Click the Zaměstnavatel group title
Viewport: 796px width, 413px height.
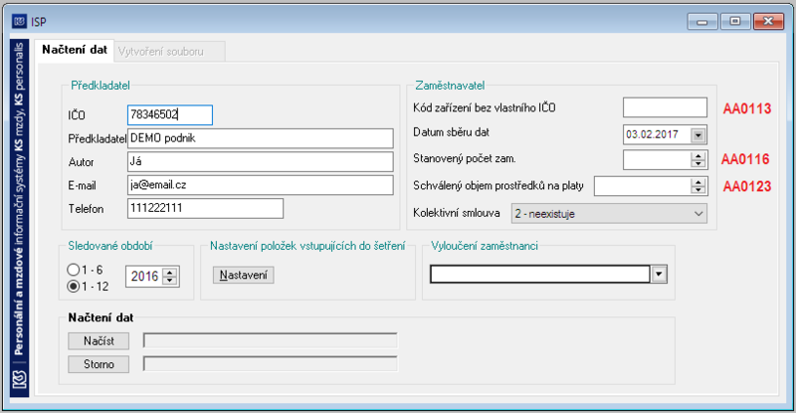tap(450, 86)
